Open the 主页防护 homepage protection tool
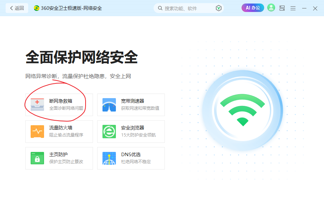The height and width of the screenshot is (204, 324). (x=59, y=158)
